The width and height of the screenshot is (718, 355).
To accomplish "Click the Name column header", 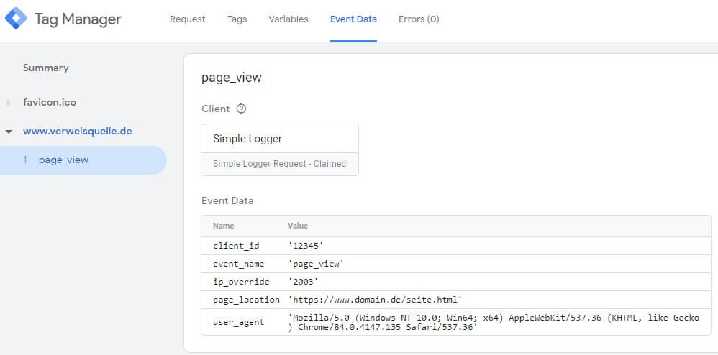I will [224, 226].
